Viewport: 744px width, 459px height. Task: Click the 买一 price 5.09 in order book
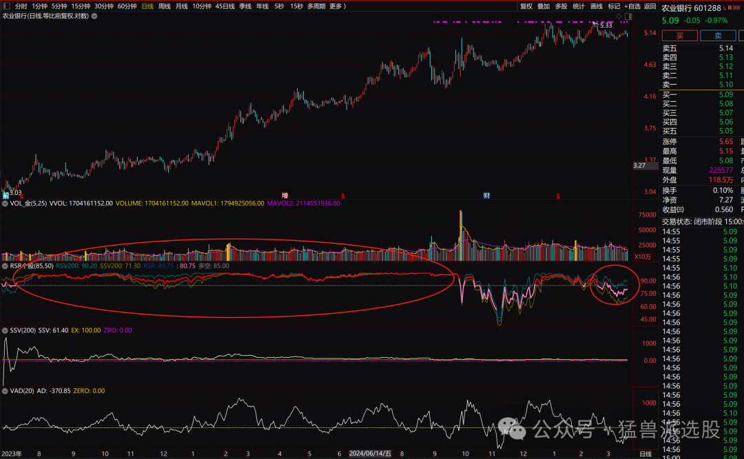pyautogui.click(x=726, y=94)
